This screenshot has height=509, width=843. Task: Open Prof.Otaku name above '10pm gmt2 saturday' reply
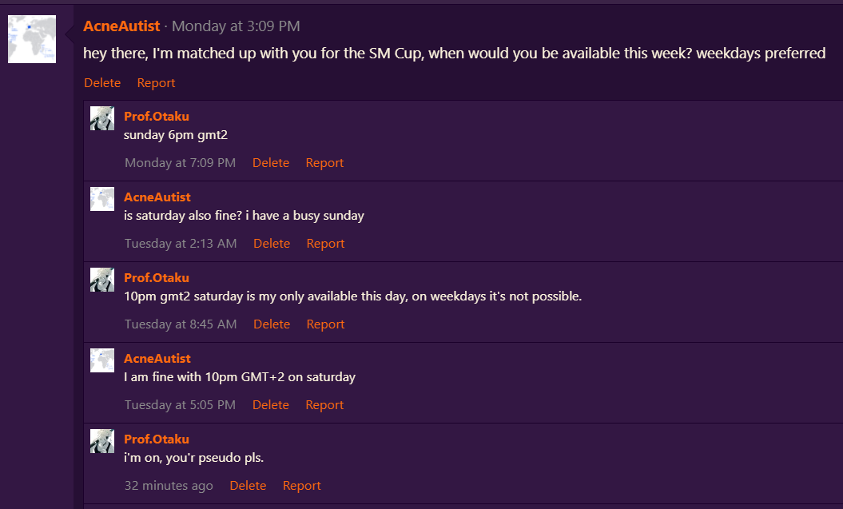pyautogui.click(x=157, y=278)
